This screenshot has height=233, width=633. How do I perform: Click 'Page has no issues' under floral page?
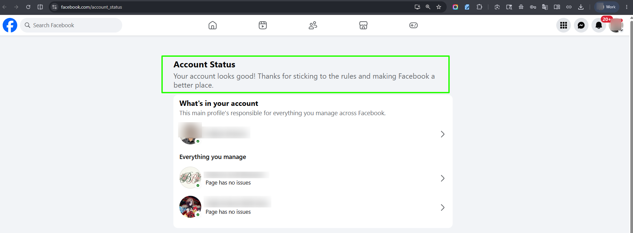pos(228,183)
